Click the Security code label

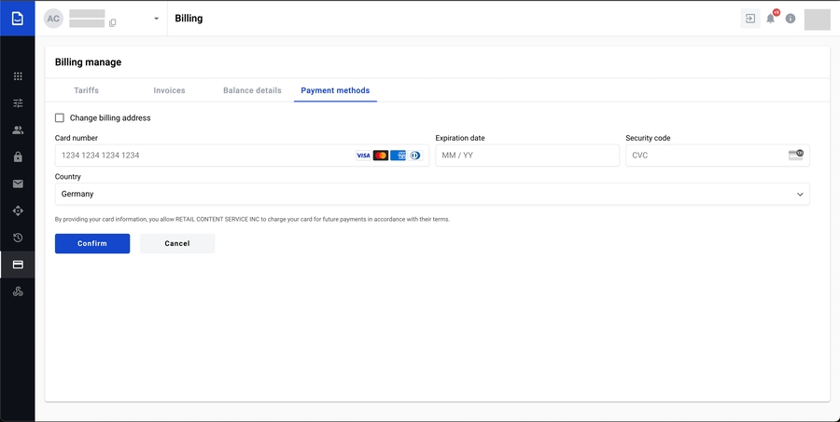click(x=648, y=138)
